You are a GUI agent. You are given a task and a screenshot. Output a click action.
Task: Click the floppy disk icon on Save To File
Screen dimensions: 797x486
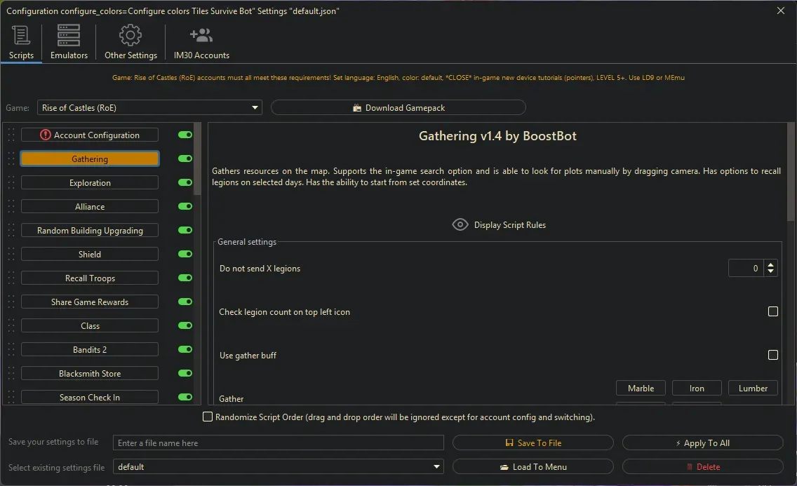point(509,443)
